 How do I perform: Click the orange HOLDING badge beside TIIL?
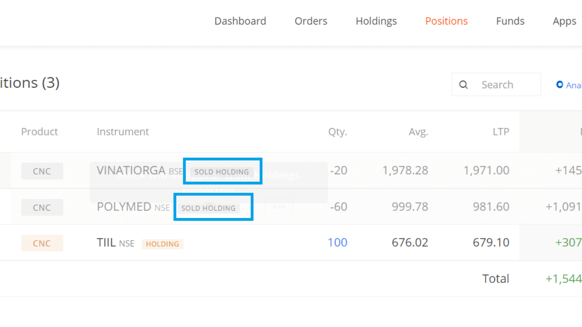click(162, 244)
